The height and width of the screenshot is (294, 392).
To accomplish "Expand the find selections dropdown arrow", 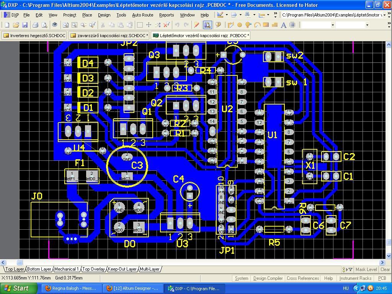I will (x=254, y=15).
